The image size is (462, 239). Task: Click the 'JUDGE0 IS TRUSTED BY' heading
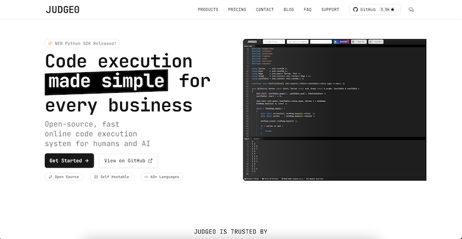point(231,232)
